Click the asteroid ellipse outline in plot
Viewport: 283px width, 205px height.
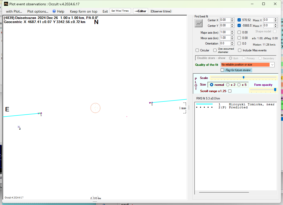click(x=95, y=108)
